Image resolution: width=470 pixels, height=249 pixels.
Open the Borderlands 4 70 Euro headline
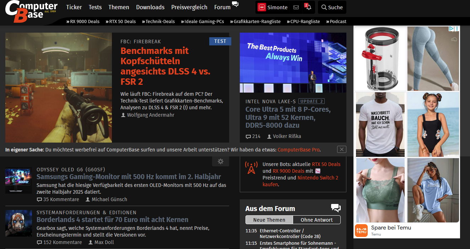pos(112,220)
